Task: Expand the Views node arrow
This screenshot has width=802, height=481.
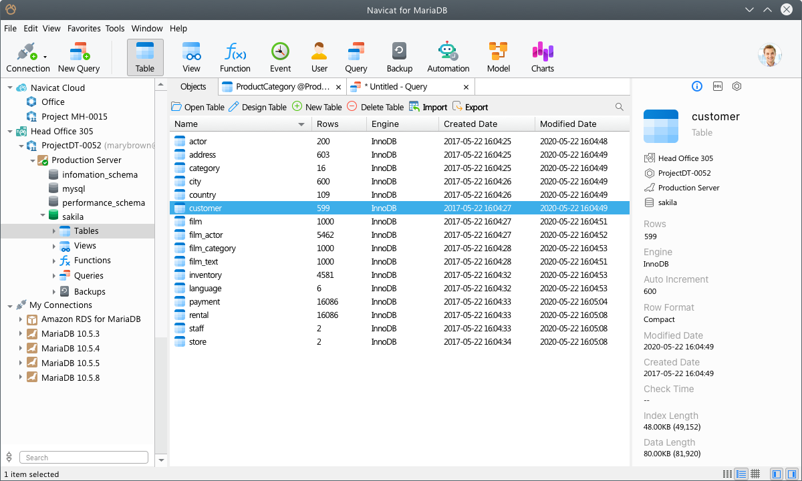Action: 55,246
